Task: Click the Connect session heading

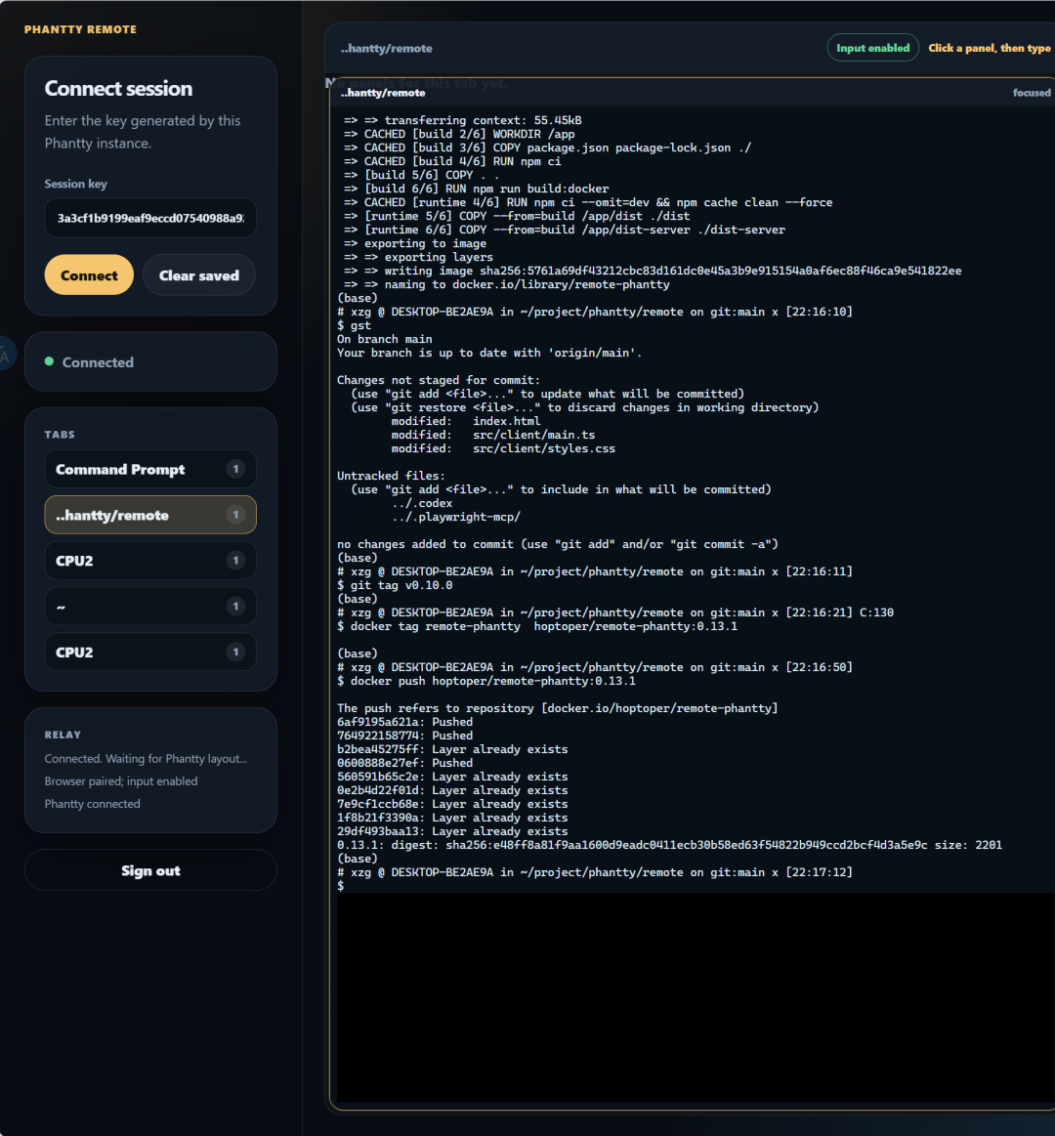Action: (118, 88)
